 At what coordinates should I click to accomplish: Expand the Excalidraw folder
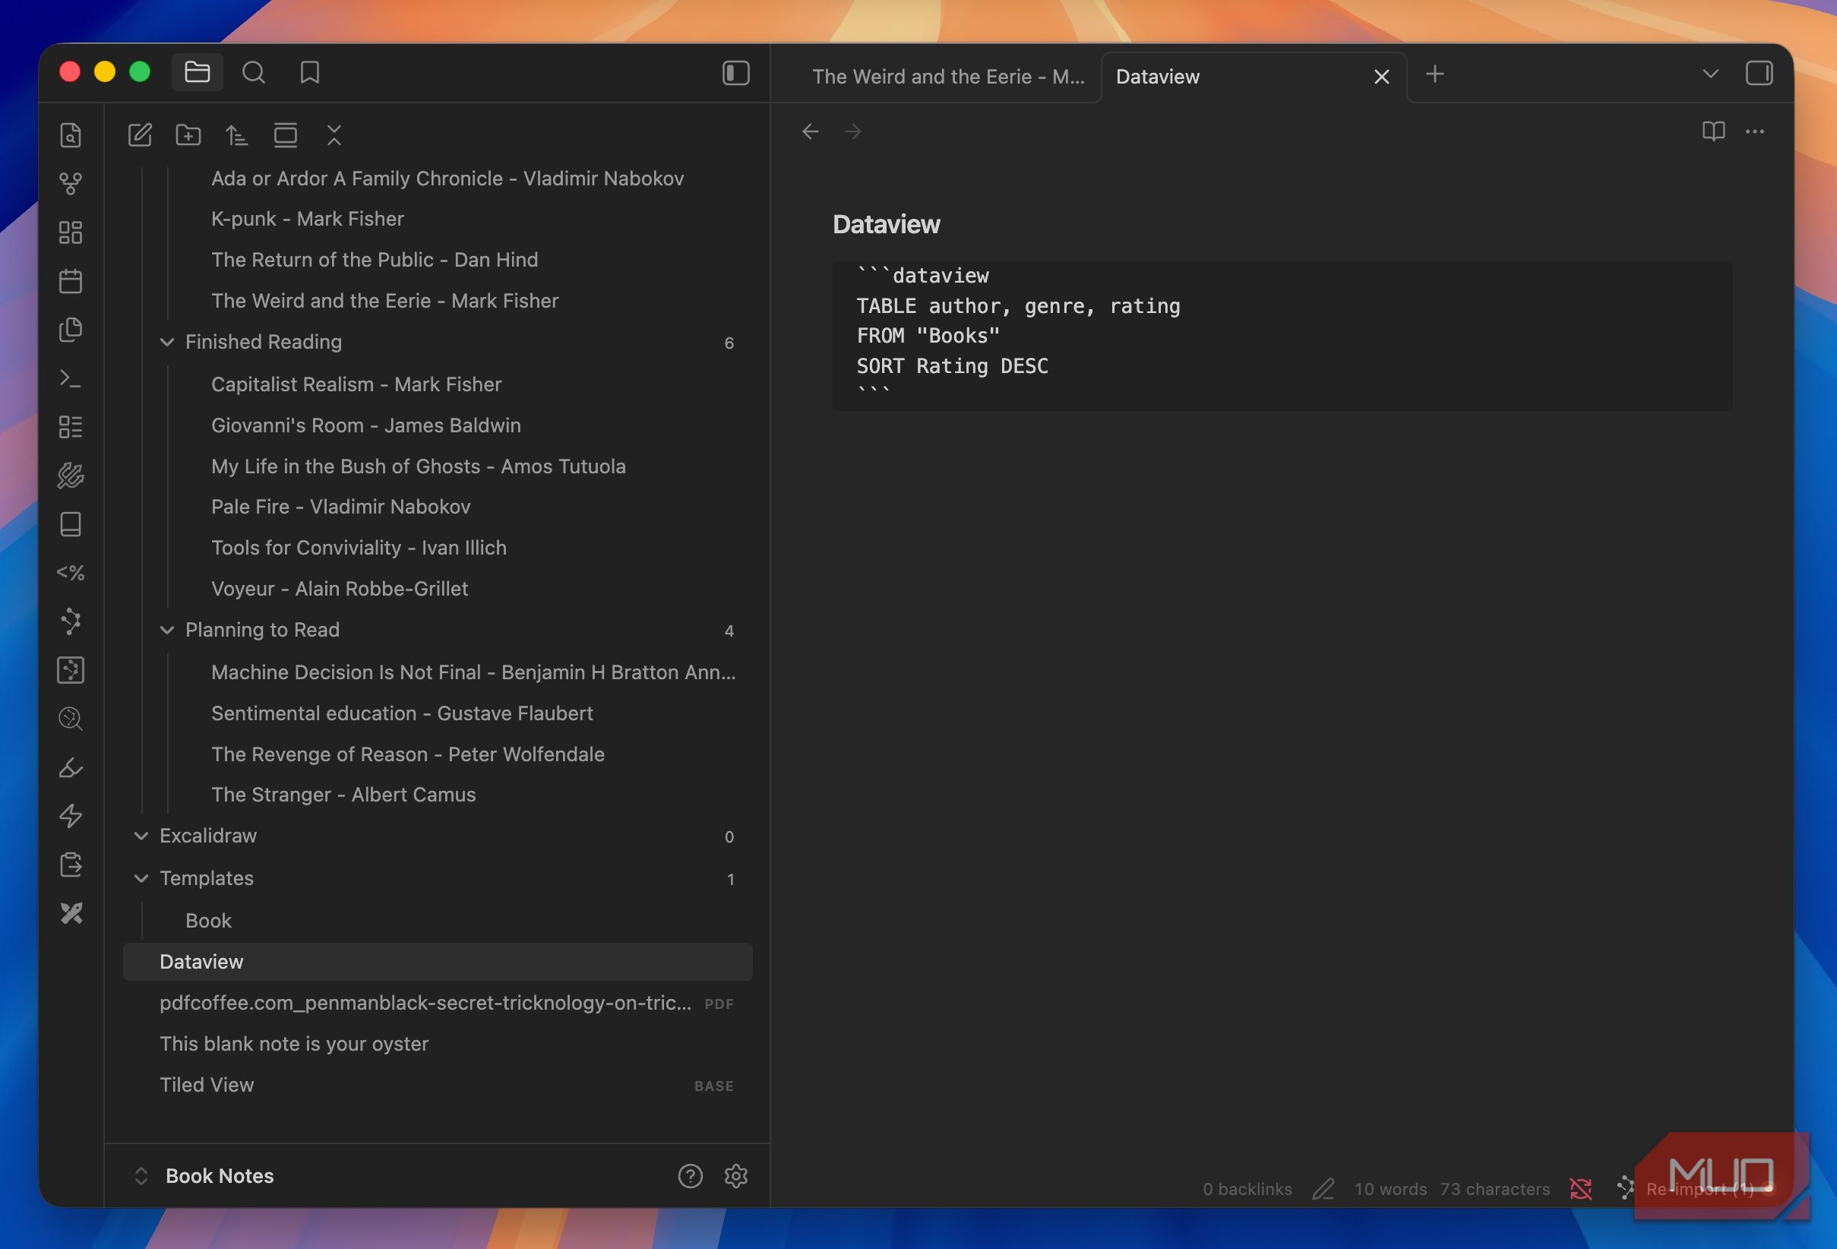click(x=141, y=836)
